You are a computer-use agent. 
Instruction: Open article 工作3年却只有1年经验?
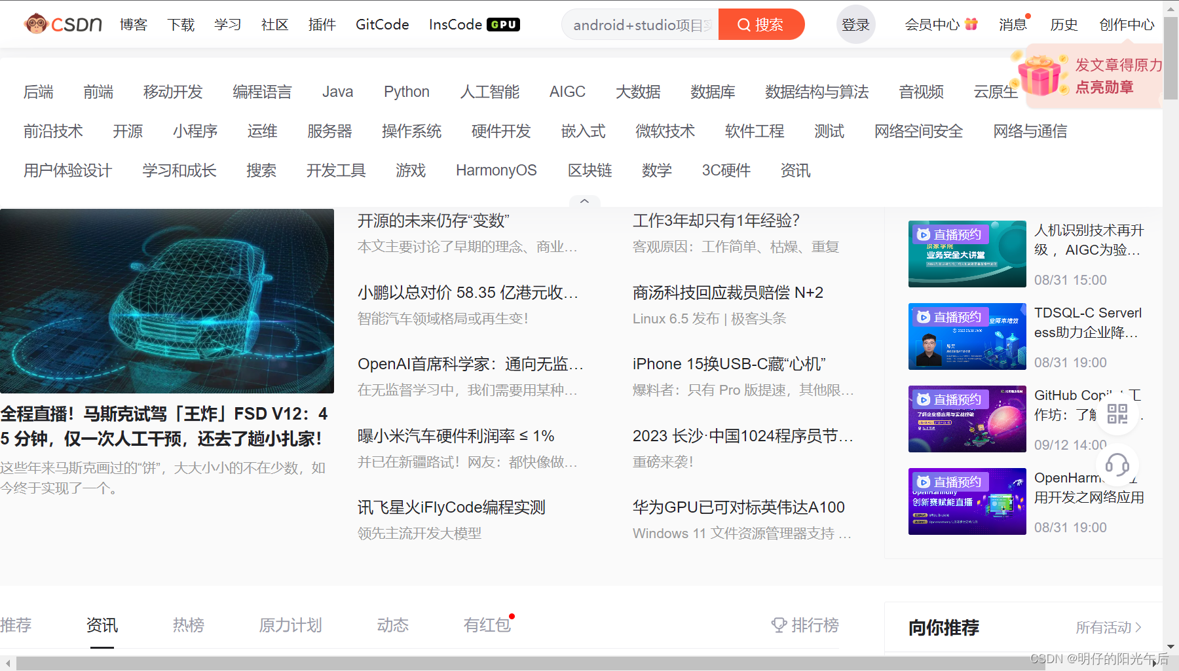[x=716, y=221]
